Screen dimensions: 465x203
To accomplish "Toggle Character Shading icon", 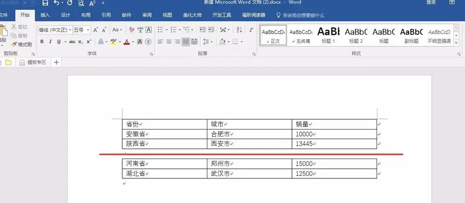I will pos(140,42).
